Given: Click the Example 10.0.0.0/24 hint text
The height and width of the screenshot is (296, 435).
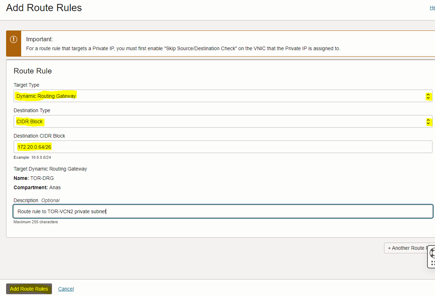Looking at the screenshot, I should click(32, 157).
